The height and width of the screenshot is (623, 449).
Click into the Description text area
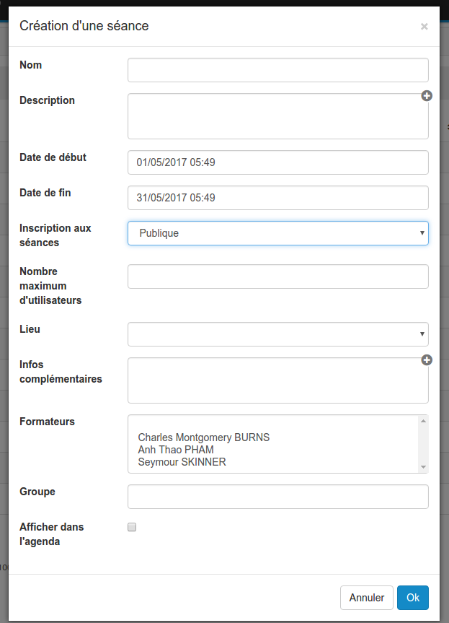coord(278,116)
